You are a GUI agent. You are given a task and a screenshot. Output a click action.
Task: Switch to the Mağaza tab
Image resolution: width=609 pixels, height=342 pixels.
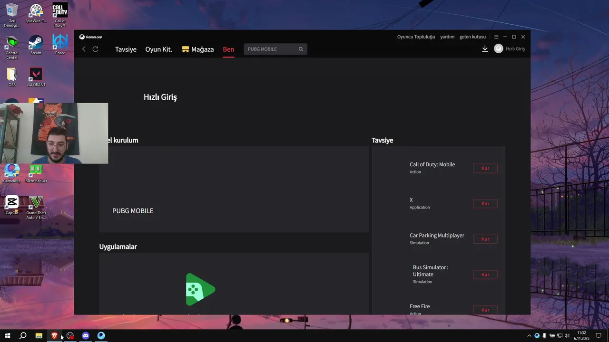(x=198, y=49)
